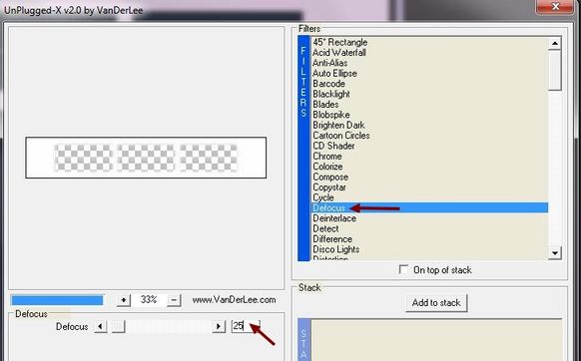This screenshot has height=361, width=581.
Task: Click the filters list scroll-up arrow
Action: tap(555, 43)
